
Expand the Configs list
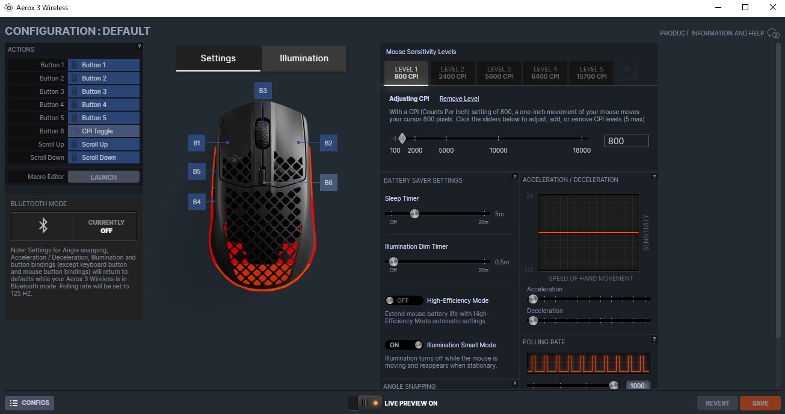coord(29,403)
